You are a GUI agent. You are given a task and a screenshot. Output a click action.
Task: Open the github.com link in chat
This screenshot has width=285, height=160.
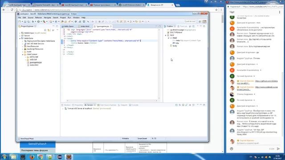point(257,82)
